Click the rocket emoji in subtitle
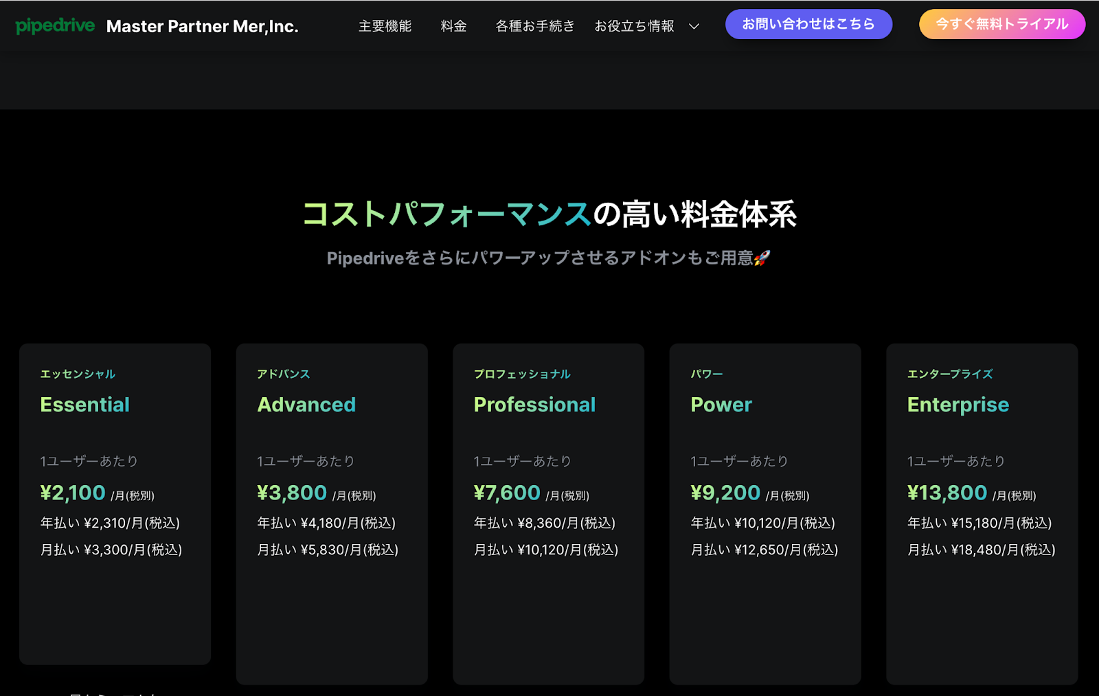 coord(762,258)
